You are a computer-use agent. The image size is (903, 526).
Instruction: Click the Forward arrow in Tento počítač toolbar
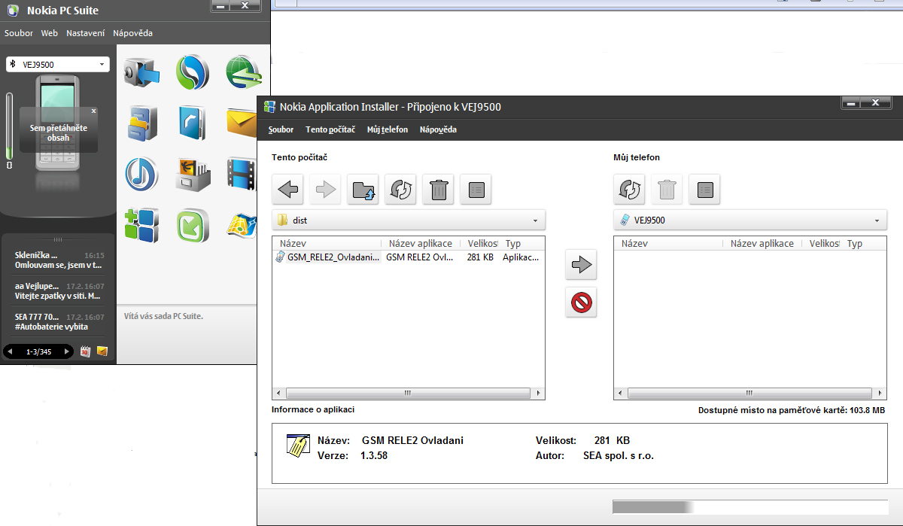point(326,190)
